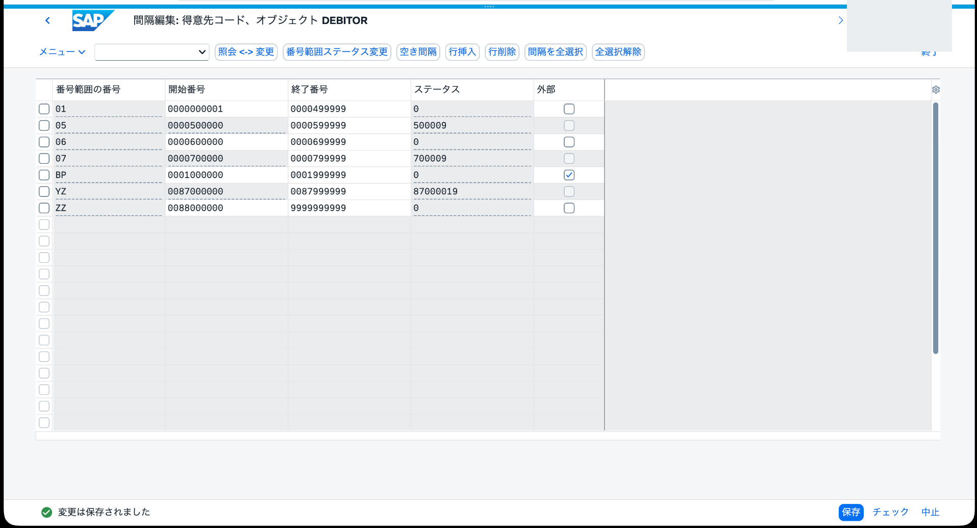Click 空き間隔 button
Screen dimensions: 977x528
coord(418,52)
